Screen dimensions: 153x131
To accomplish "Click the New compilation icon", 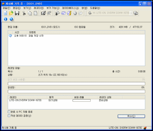I will (x=5, y=13).
